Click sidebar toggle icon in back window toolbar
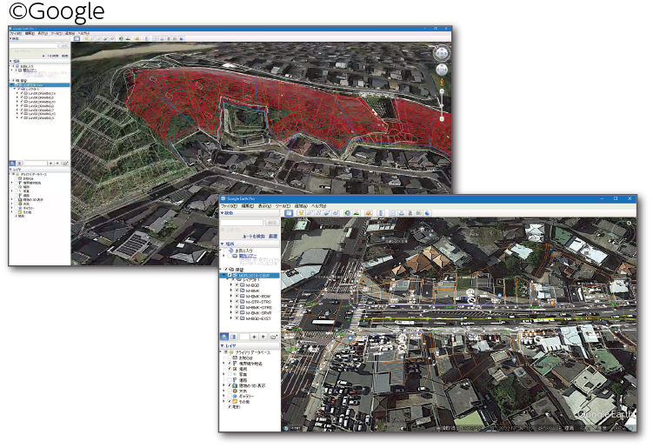653x448 pixels. [77, 38]
